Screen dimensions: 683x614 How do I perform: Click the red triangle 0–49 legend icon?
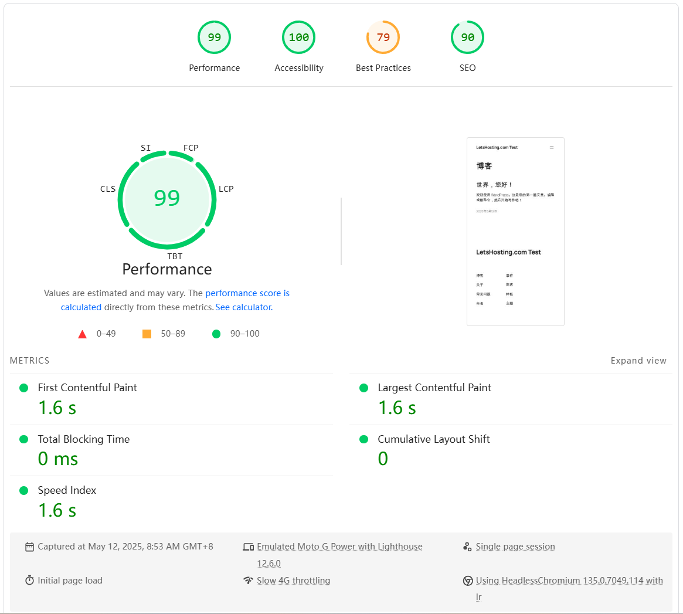pos(82,334)
